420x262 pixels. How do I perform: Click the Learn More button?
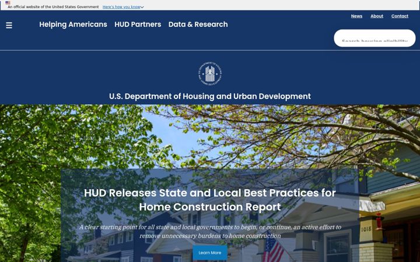210,253
